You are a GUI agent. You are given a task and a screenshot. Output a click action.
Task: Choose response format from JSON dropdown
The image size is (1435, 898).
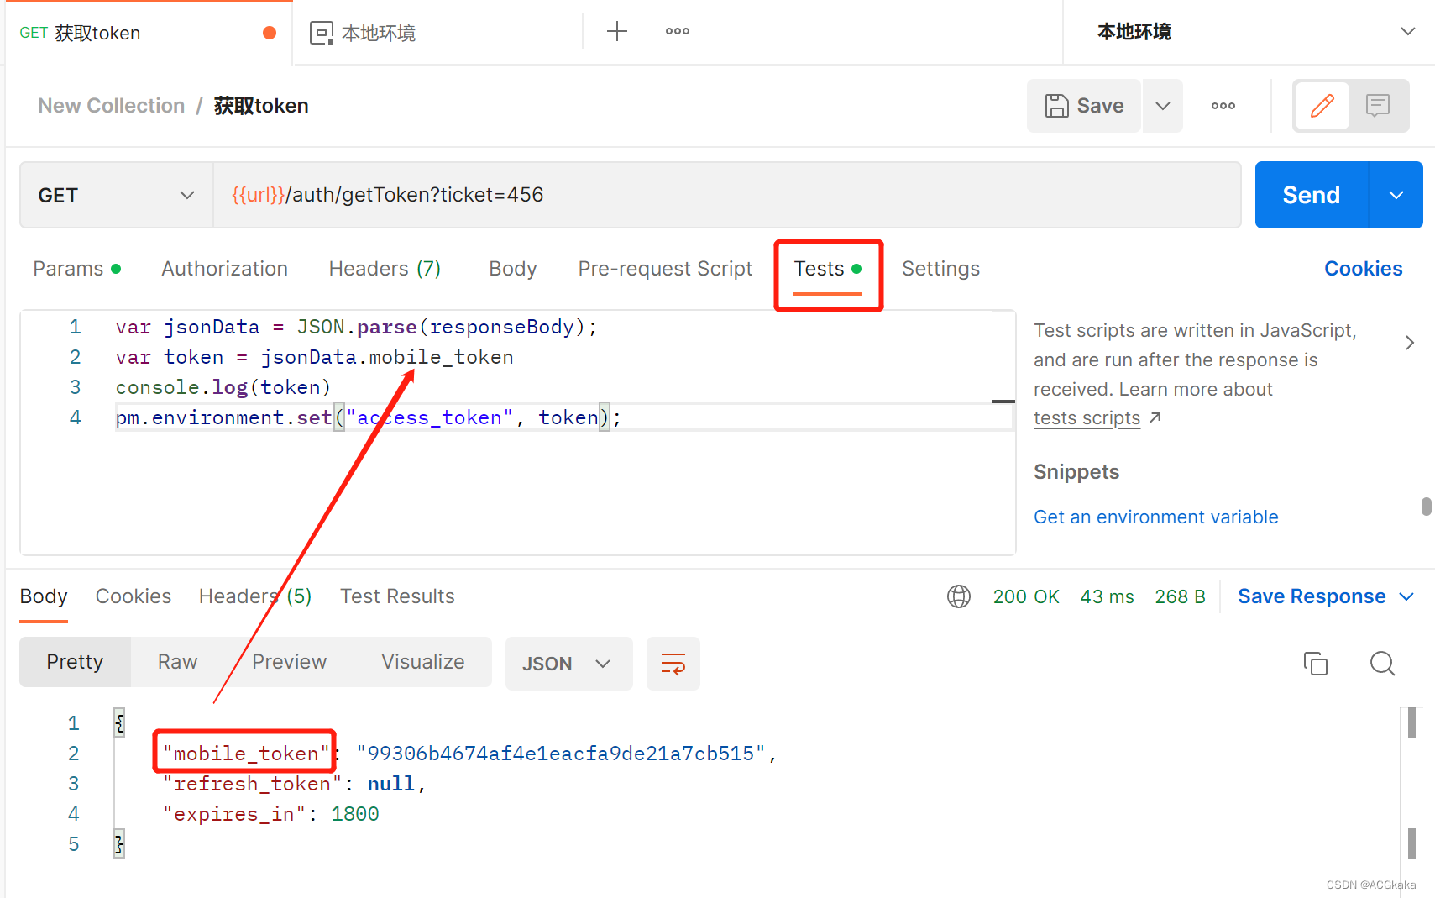pyautogui.click(x=569, y=664)
